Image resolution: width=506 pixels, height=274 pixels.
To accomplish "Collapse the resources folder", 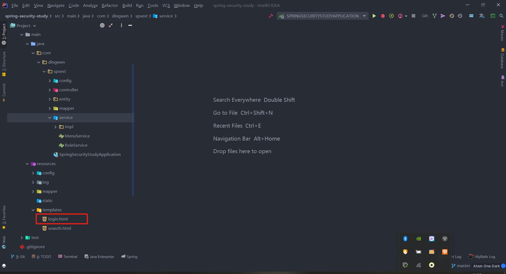I will [27, 164].
